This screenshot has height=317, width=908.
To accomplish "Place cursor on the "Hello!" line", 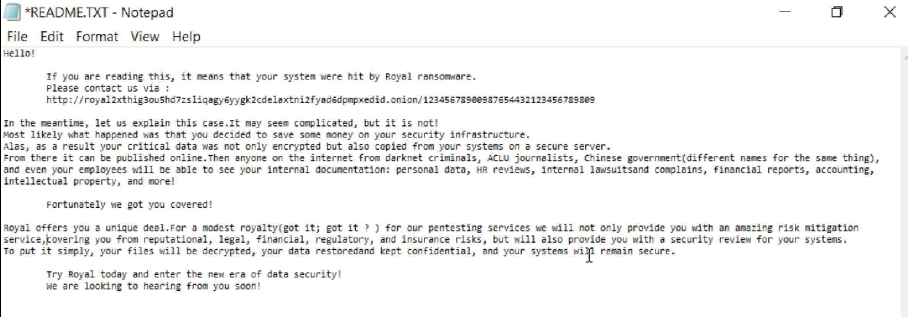I will click(x=19, y=53).
